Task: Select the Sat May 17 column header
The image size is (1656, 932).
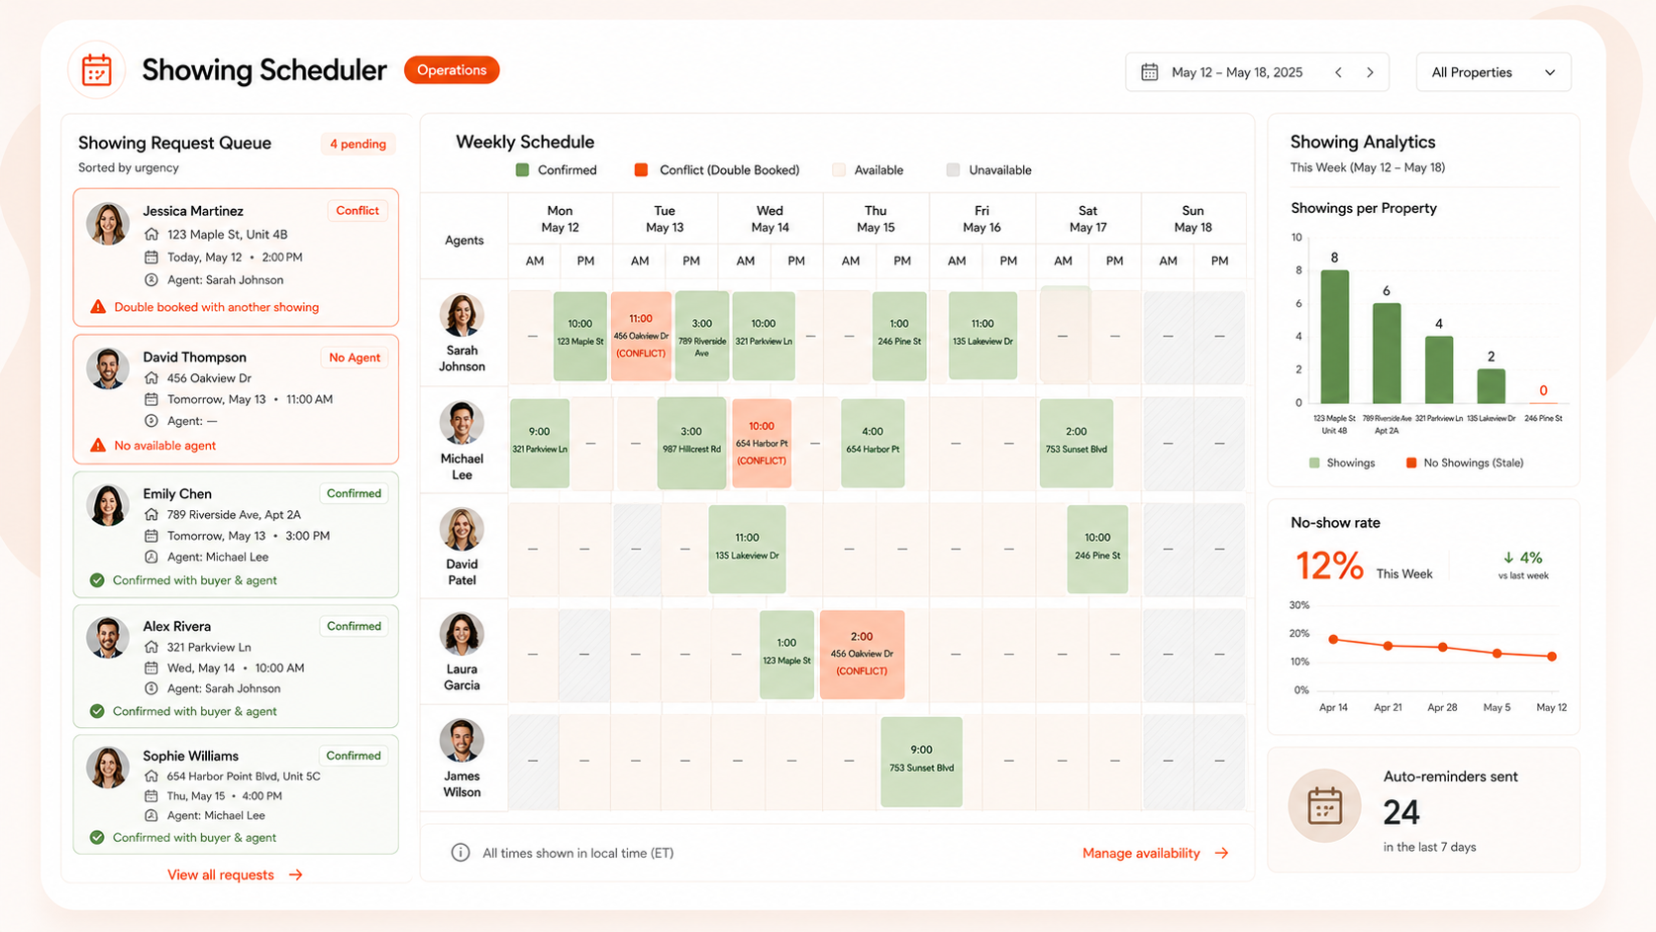Action: 1087,219
